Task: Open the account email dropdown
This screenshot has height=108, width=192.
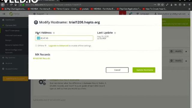Action: [172, 14]
